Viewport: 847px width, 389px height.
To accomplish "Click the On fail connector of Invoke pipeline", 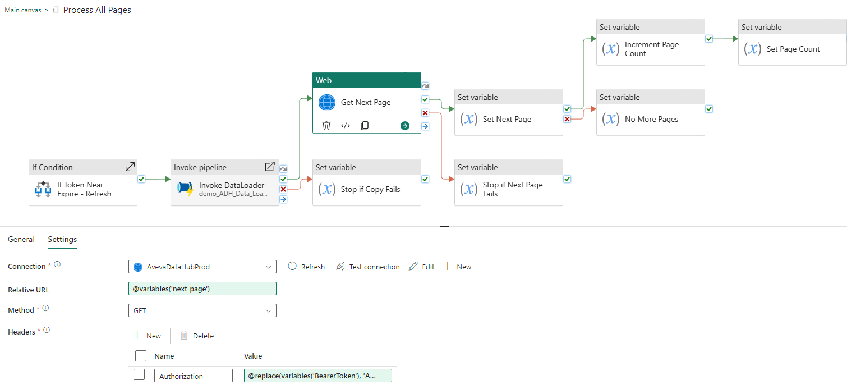I will point(283,189).
